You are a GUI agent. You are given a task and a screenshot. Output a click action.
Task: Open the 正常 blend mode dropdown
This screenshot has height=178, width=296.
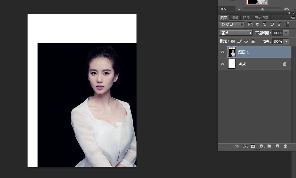[x=236, y=33]
